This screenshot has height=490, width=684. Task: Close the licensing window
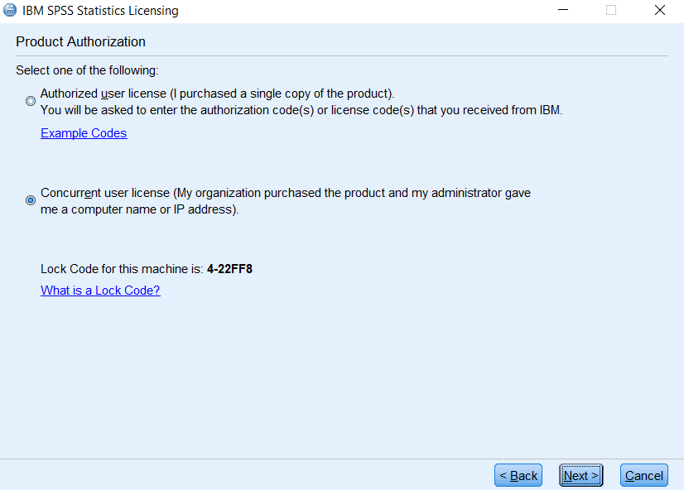pyautogui.click(x=659, y=10)
